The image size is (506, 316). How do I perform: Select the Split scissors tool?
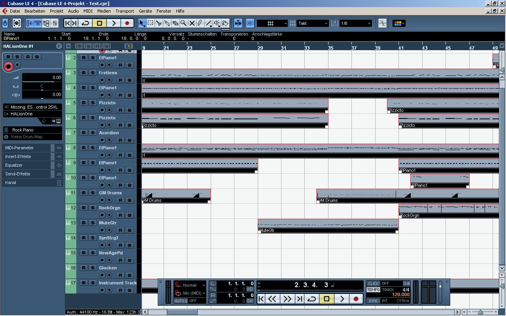coord(159,23)
